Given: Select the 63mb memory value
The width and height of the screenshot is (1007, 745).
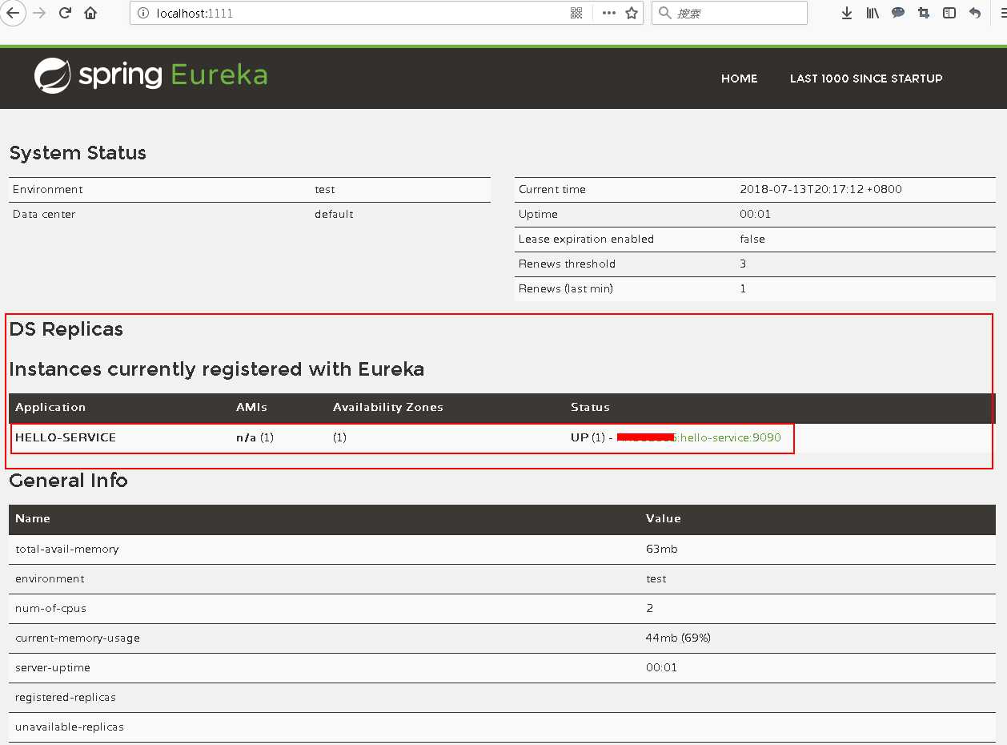Looking at the screenshot, I should tap(662, 550).
